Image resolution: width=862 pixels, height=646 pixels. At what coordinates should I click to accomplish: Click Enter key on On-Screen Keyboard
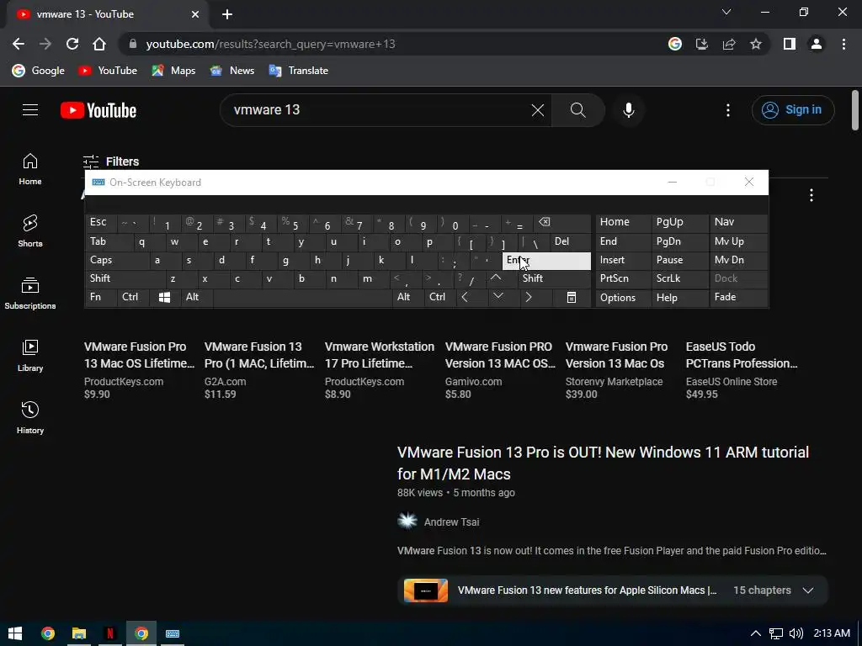(x=546, y=261)
